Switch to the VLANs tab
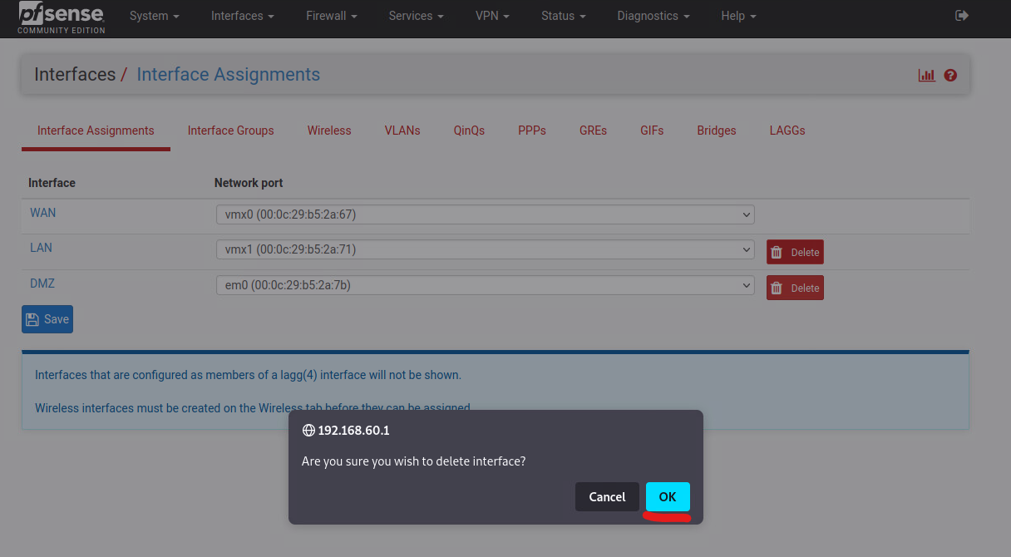The width and height of the screenshot is (1011, 557). tap(402, 131)
